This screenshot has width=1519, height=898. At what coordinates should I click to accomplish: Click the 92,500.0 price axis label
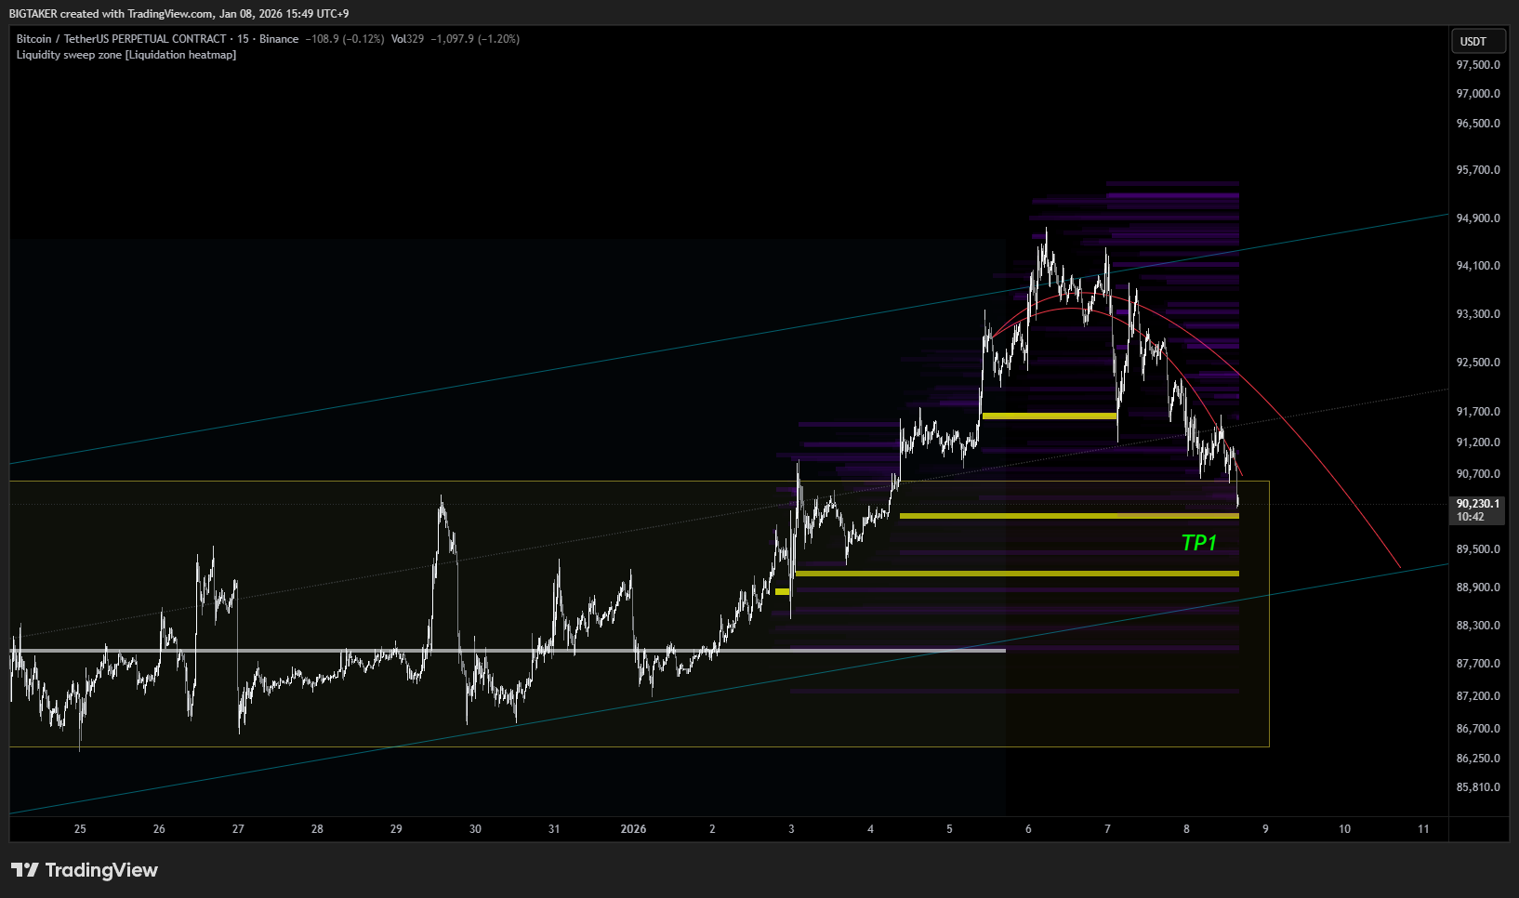[x=1478, y=363]
